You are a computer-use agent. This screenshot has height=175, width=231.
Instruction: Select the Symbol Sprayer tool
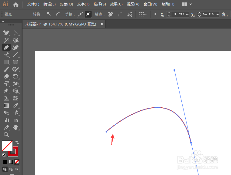point(16,113)
